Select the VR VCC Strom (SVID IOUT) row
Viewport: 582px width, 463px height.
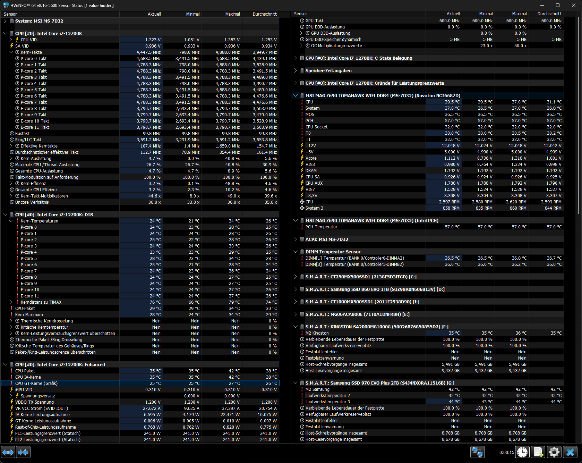[x=140, y=409]
